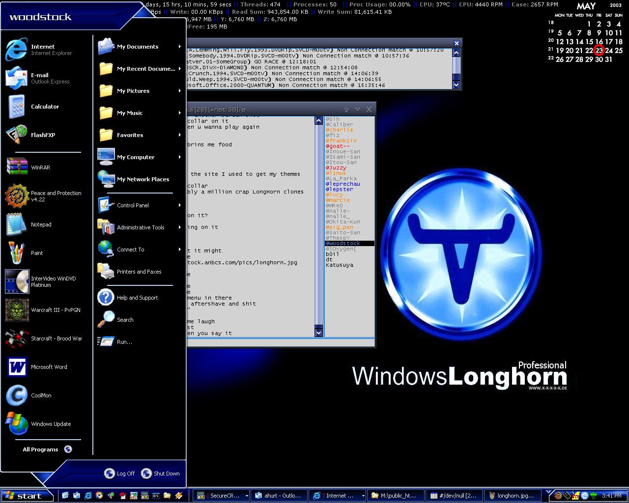Screen dimensions: 629x503
Task: Open Help and Support
Action: pyautogui.click(x=140, y=298)
